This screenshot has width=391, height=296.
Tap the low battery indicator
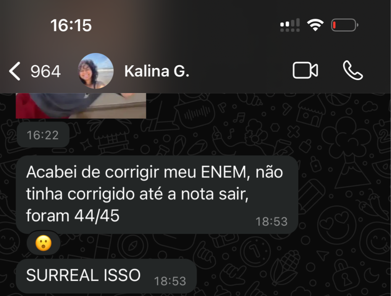[x=345, y=25]
